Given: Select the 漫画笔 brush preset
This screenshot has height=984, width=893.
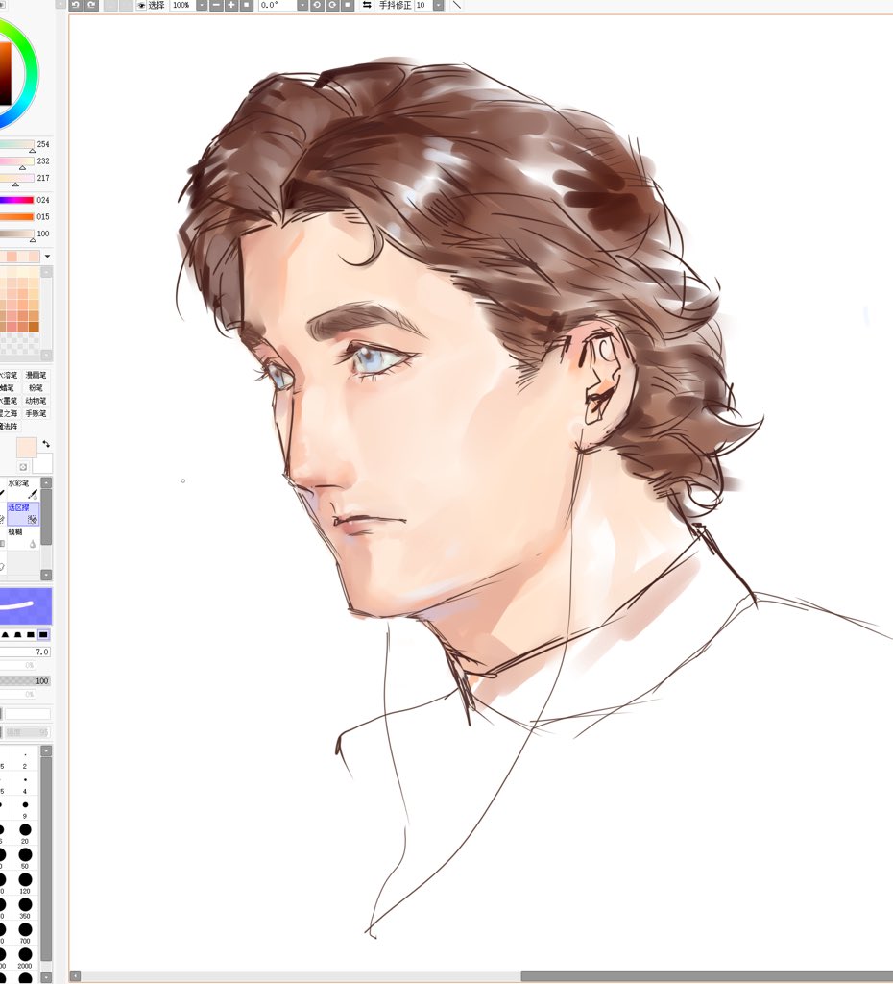Looking at the screenshot, I should coord(36,375).
